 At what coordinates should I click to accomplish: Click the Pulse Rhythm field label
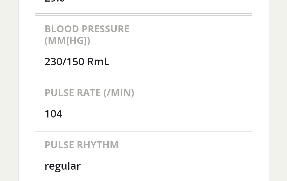point(81,145)
